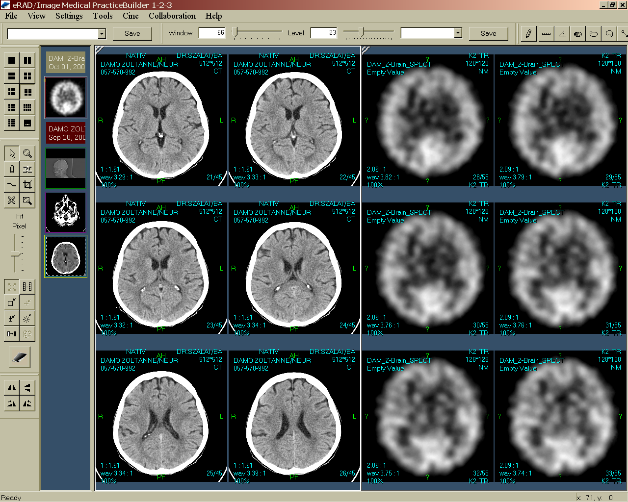Click the DAMO ZOL Sep 28 study label
Screen dimensions: 628x502
click(66, 133)
